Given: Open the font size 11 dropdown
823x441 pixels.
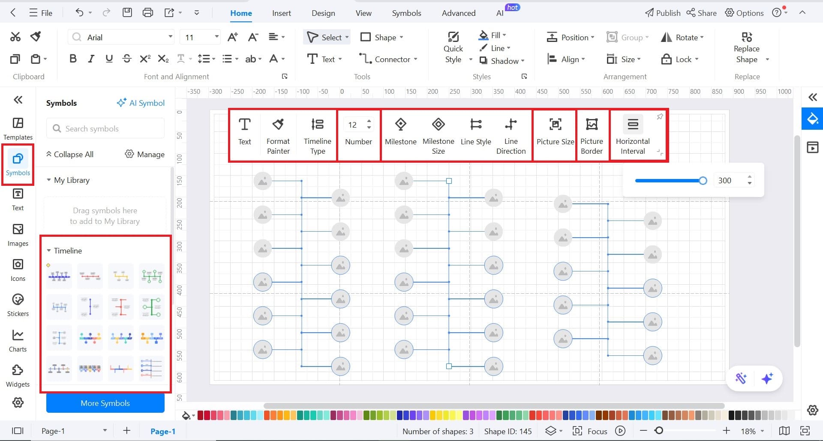Looking at the screenshot, I should (217, 37).
